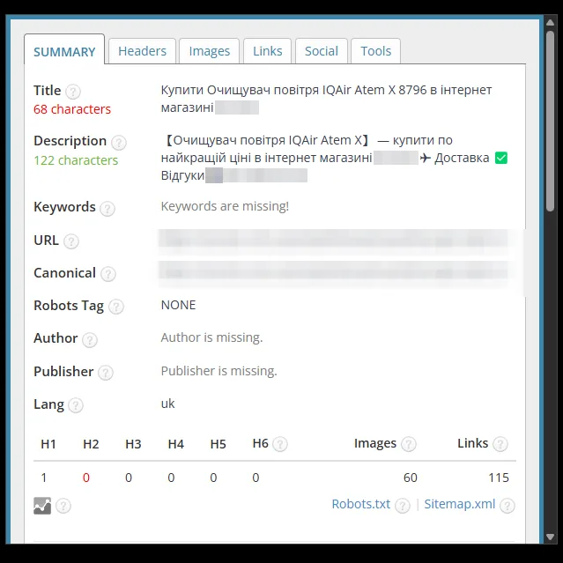The width and height of the screenshot is (563, 563).
Task: Click the 'Author is missing.' text
Action: pyautogui.click(x=211, y=337)
